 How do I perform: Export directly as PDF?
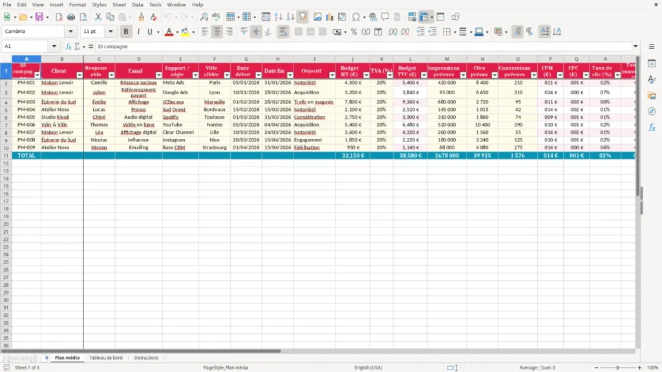tap(59, 17)
